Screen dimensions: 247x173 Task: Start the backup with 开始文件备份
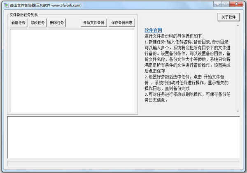click(94, 23)
